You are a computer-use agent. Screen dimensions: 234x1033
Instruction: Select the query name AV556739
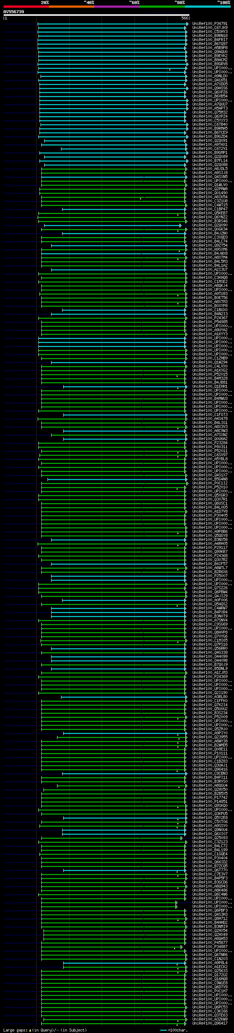tap(14, 12)
